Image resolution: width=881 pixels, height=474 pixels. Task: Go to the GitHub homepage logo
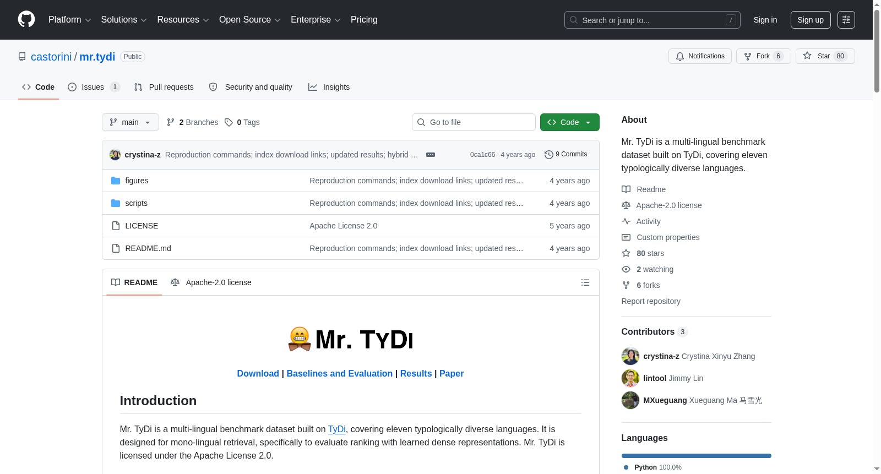pos(26,20)
